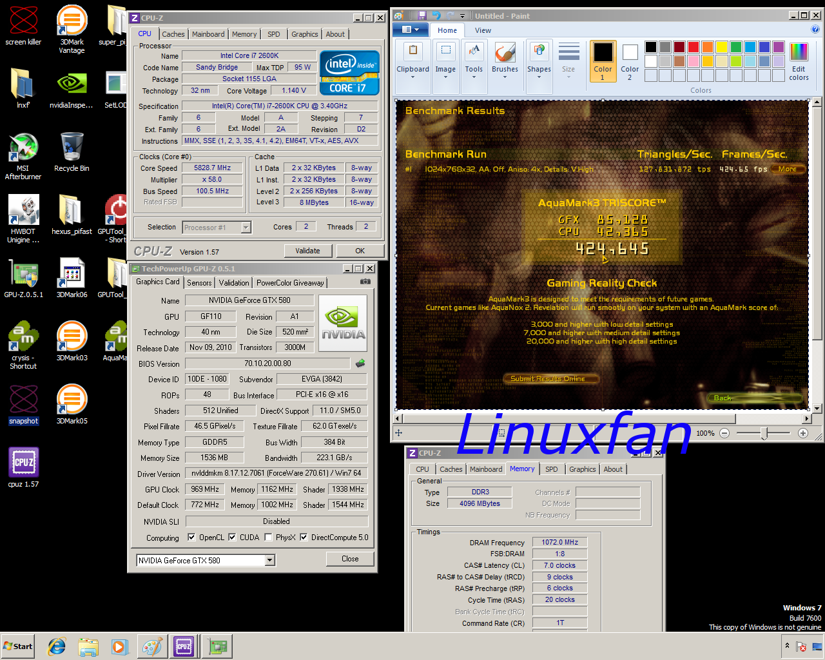Open the Start menu
This screenshot has height=660, width=825.
18,646
